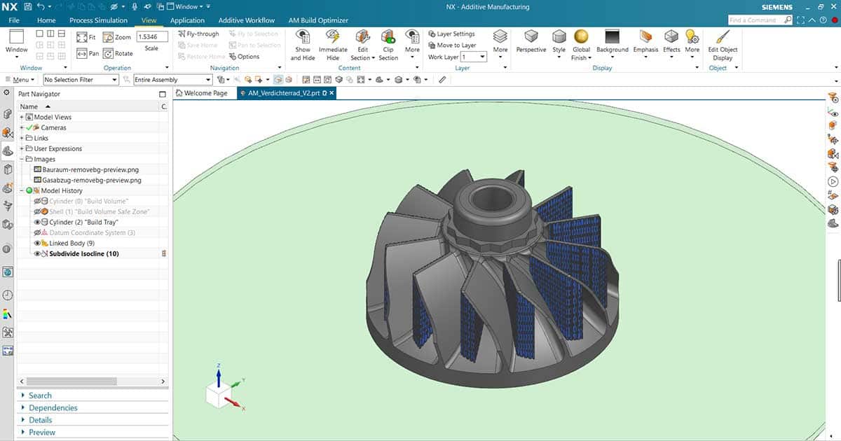The height and width of the screenshot is (441, 841).
Task: Click the Fit view icon
Action: (82, 37)
